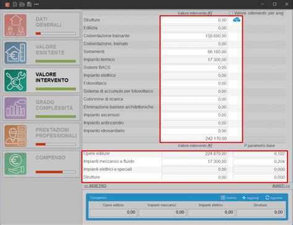
Task: Click the blue cloud icon beside Strutture
Action: [x=237, y=20]
